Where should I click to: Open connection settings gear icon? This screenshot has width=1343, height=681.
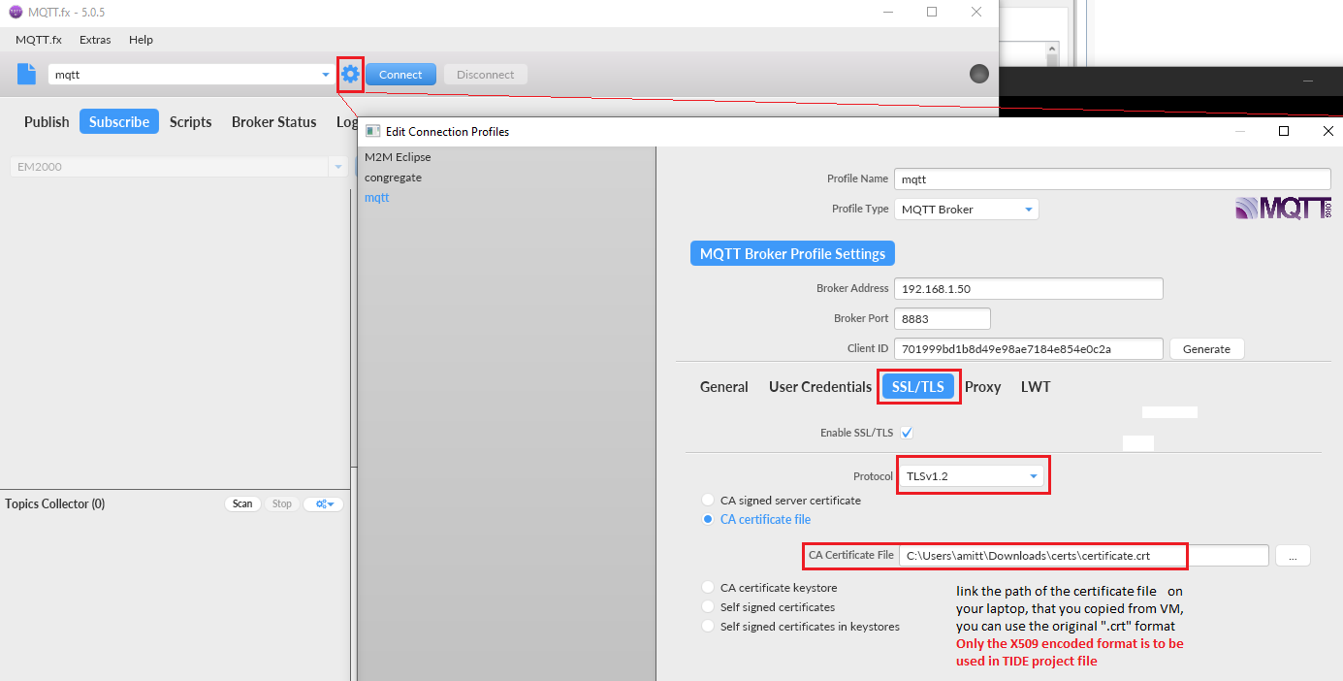(350, 74)
